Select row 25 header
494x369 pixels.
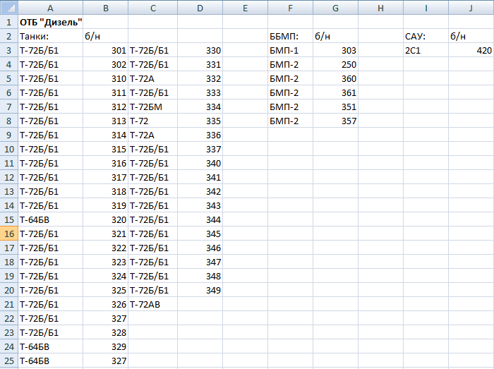(x=8, y=361)
